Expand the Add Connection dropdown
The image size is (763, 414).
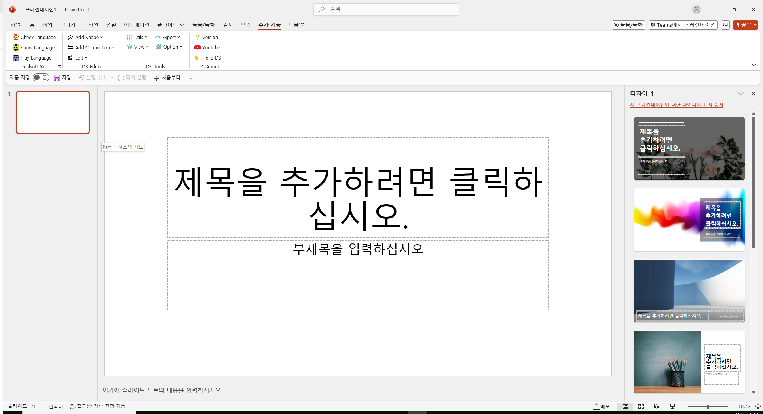(91, 47)
